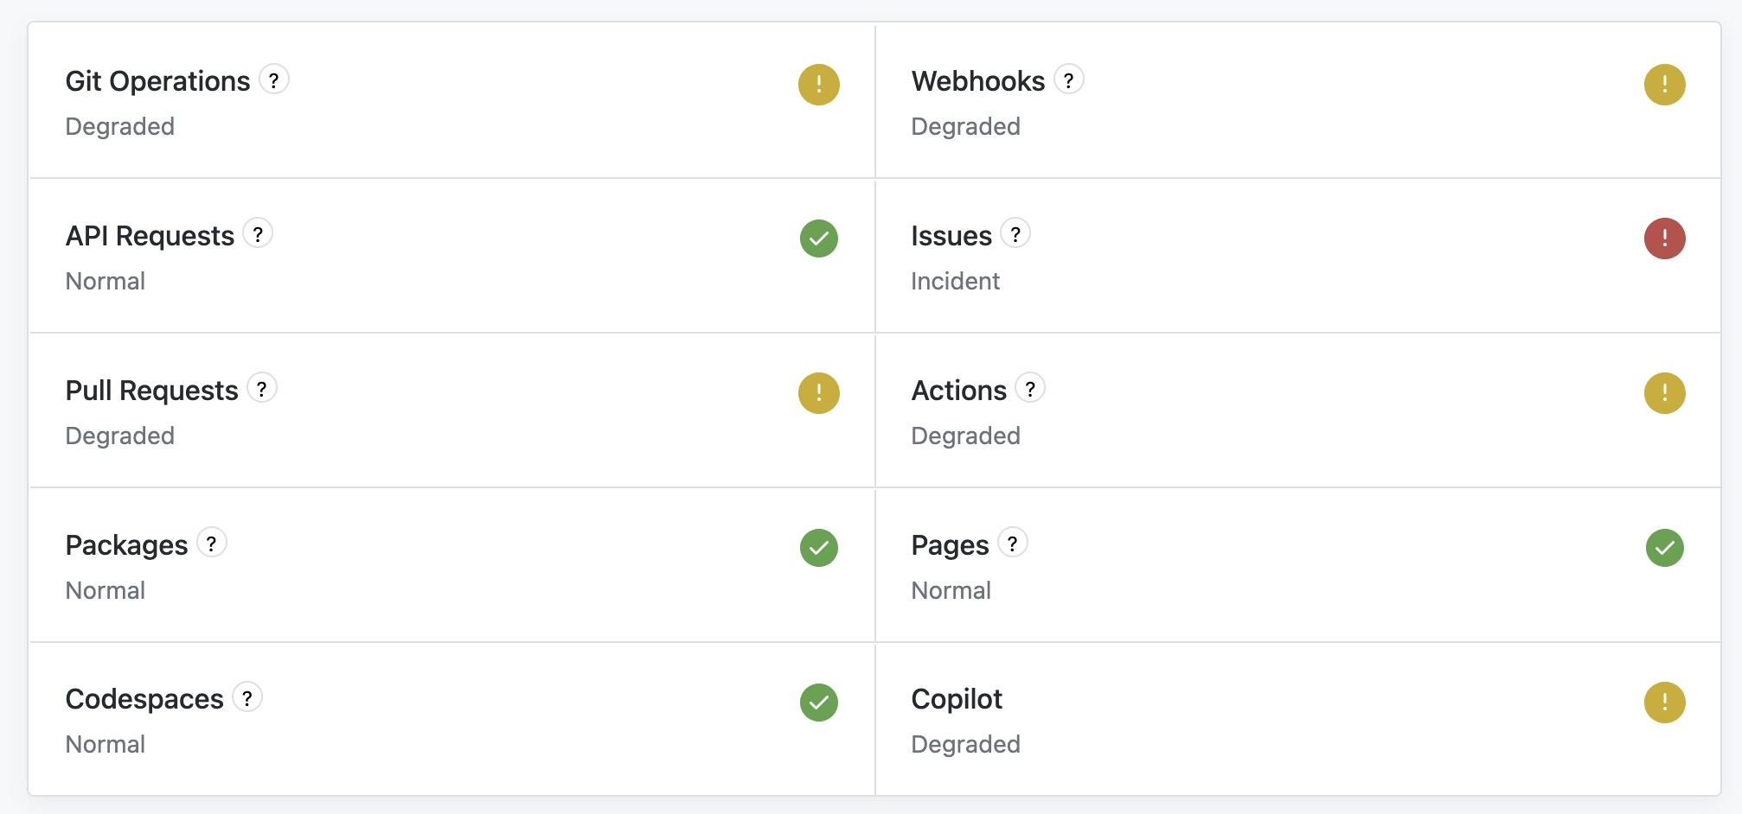Viewport: 1742px width, 814px height.
Task: Open the API Requests help tooltip icon
Action: 258,234
